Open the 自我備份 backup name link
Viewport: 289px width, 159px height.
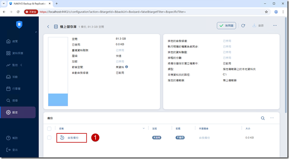[73, 138]
